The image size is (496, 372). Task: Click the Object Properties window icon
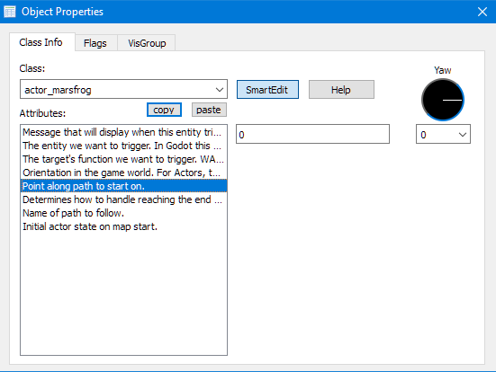point(10,12)
